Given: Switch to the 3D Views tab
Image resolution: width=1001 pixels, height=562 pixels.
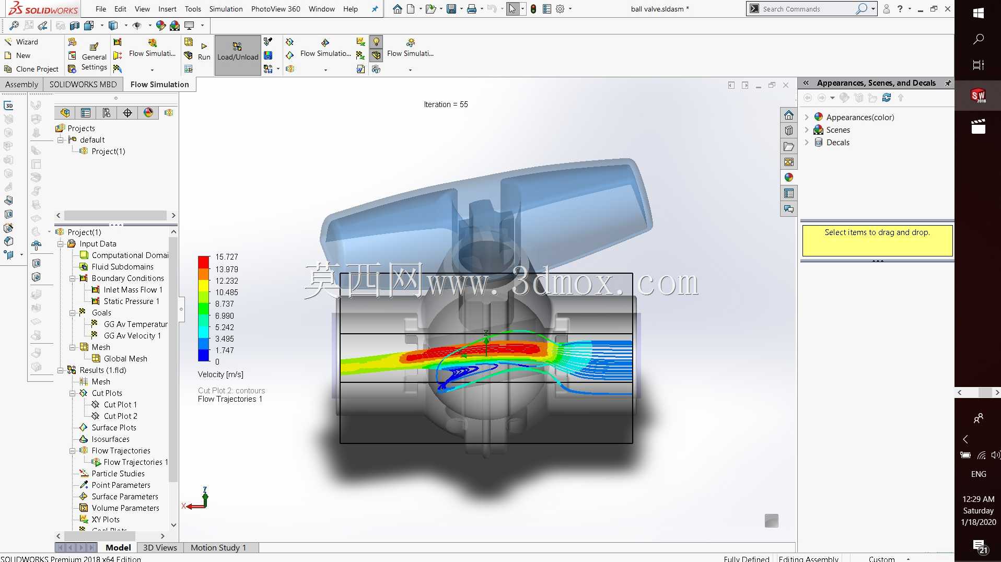Looking at the screenshot, I should click(x=160, y=547).
